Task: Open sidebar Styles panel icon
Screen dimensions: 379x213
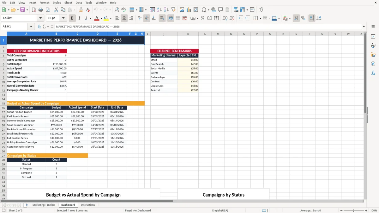Action: (373, 46)
